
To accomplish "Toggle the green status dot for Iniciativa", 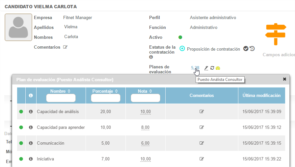I will (x=21, y=159).
